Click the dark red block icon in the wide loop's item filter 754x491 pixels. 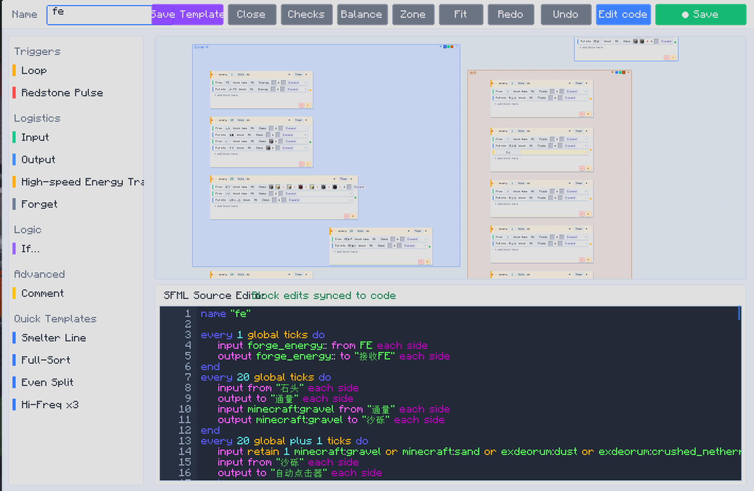click(x=301, y=187)
